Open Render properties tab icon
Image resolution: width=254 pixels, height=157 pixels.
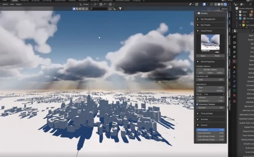pyautogui.click(x=235, y=43)
